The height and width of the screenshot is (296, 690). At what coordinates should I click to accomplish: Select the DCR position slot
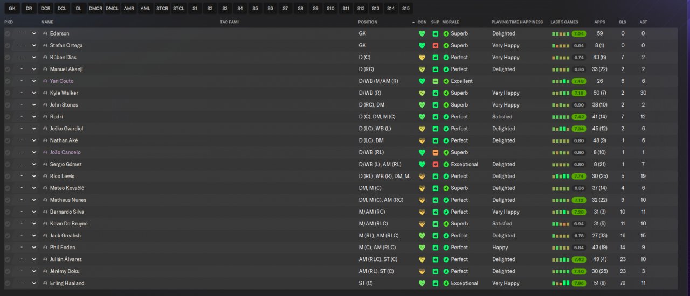(45, 9)
